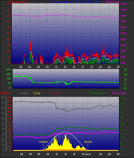This screenshot has width=134, height=158.
Task: Click the 1015 value on pressure axis
Action: click(124, 16)
